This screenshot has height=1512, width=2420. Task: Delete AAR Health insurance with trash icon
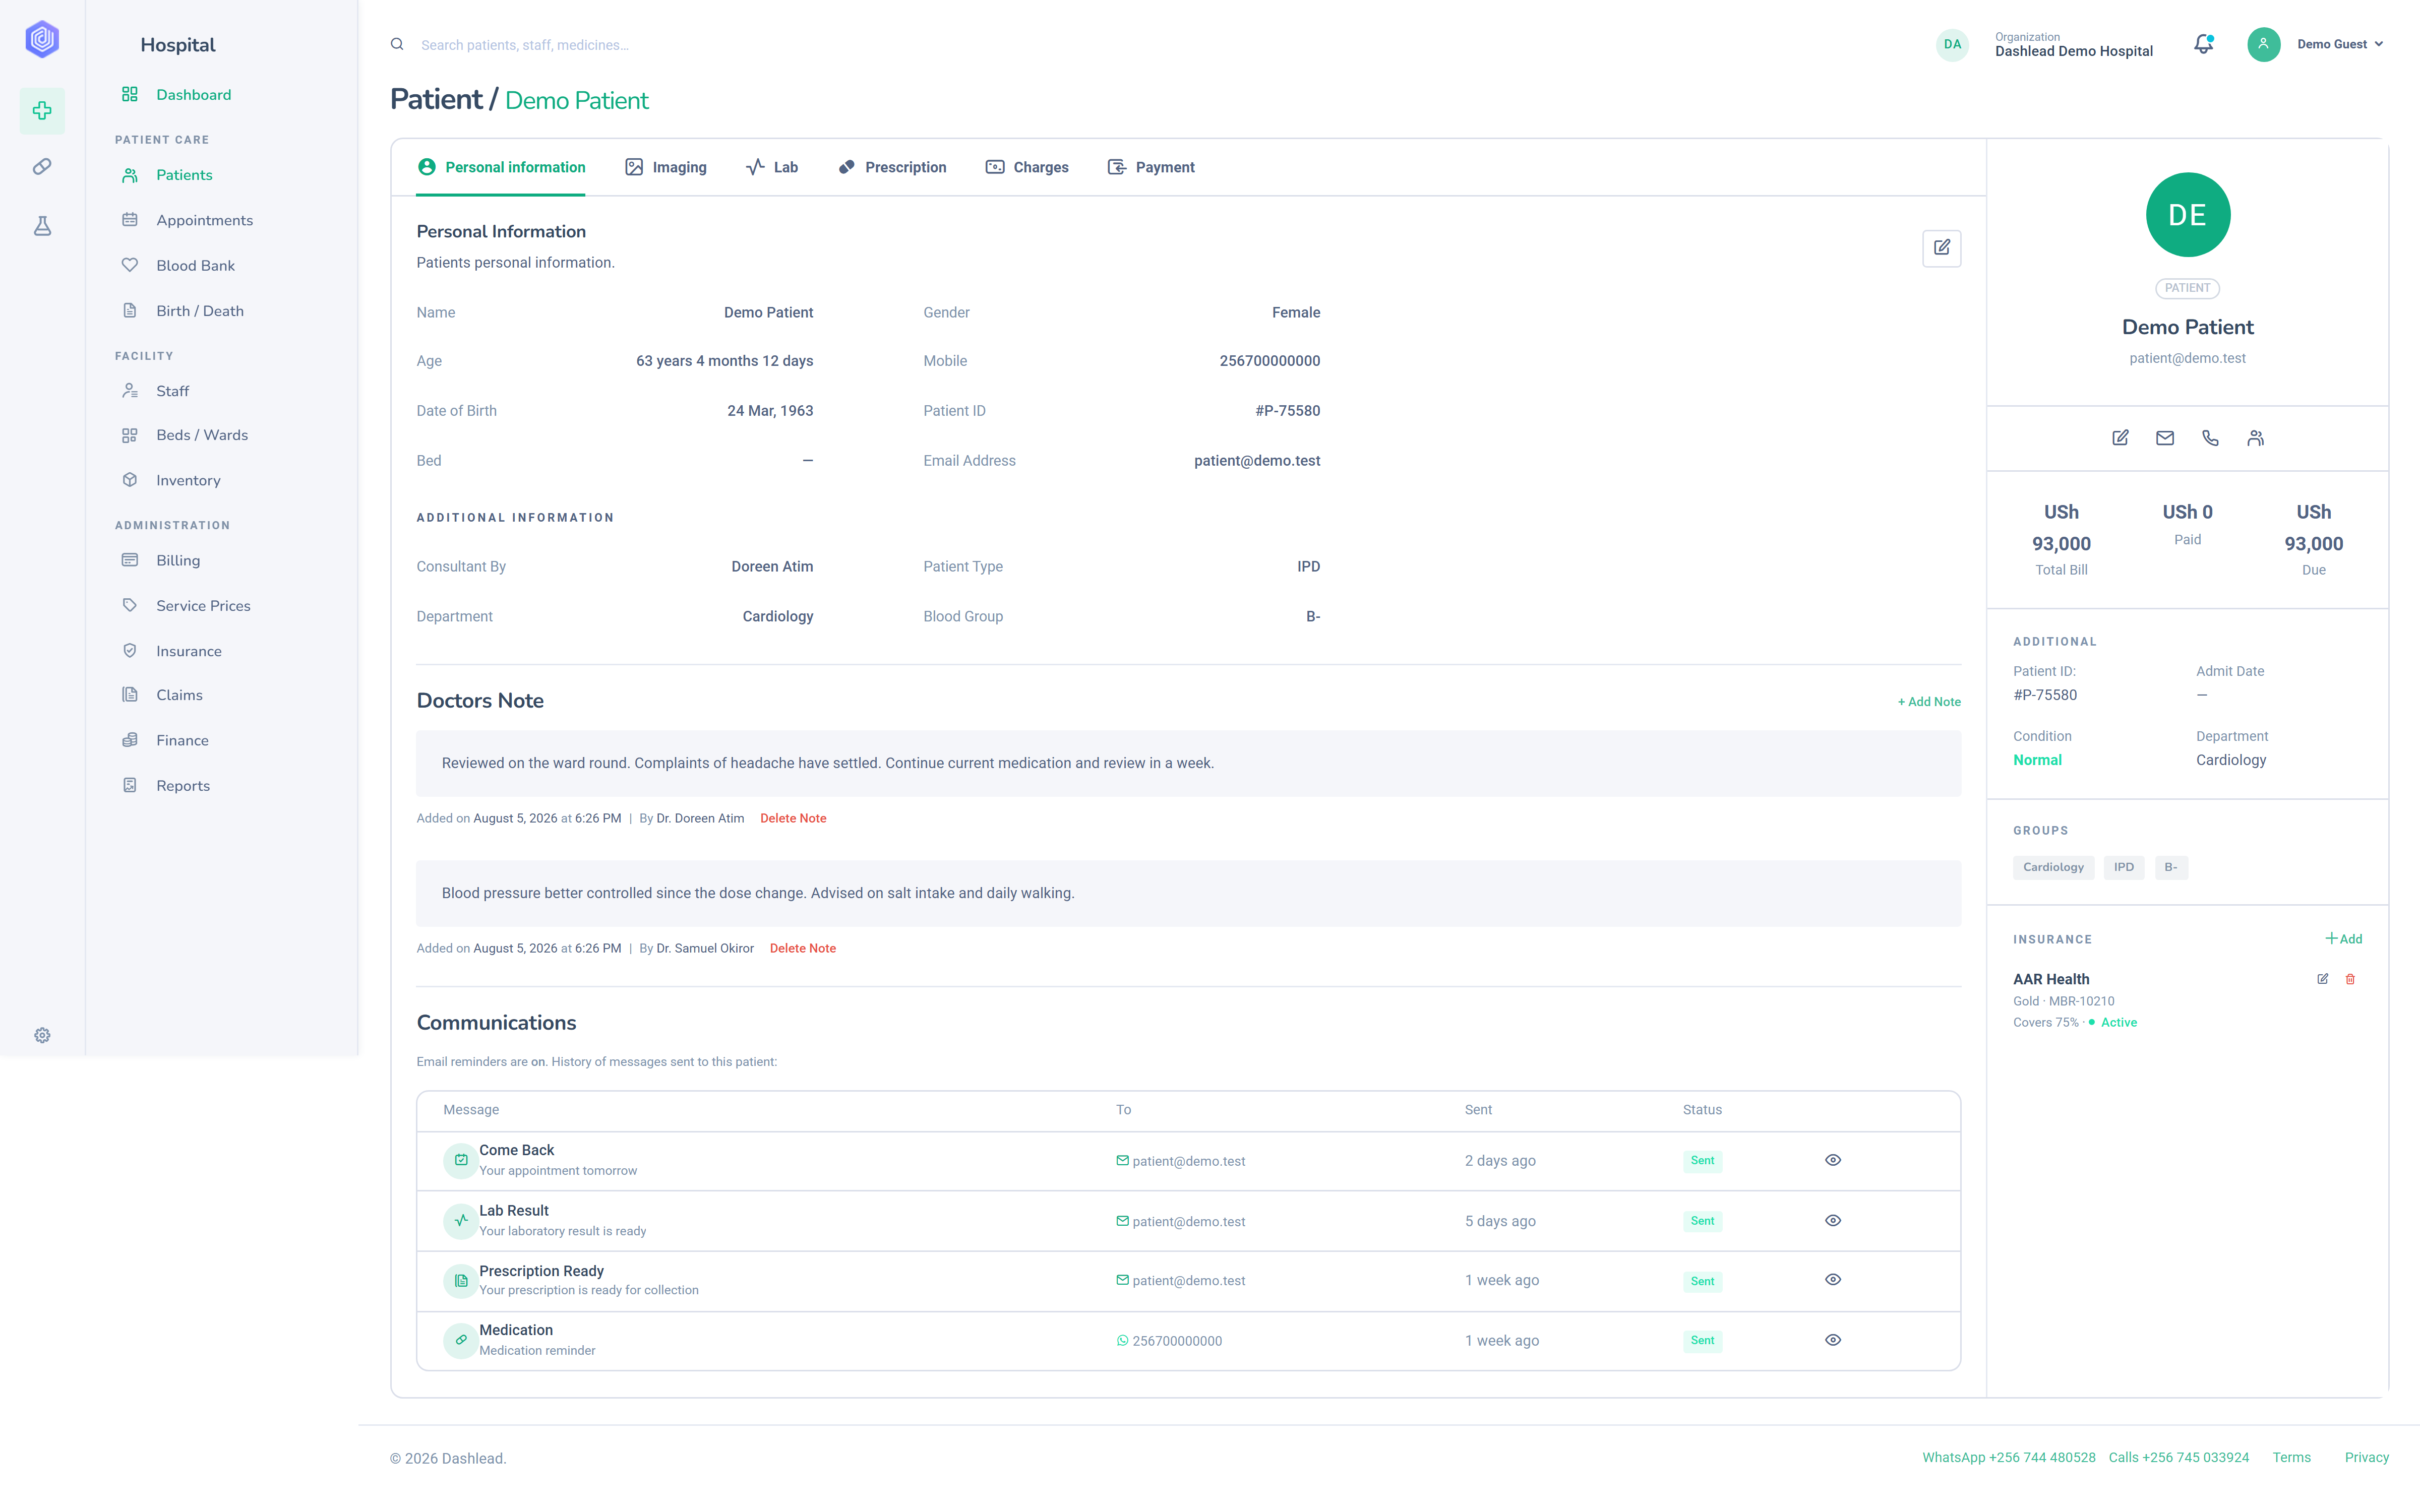[x=2350, y=979]
